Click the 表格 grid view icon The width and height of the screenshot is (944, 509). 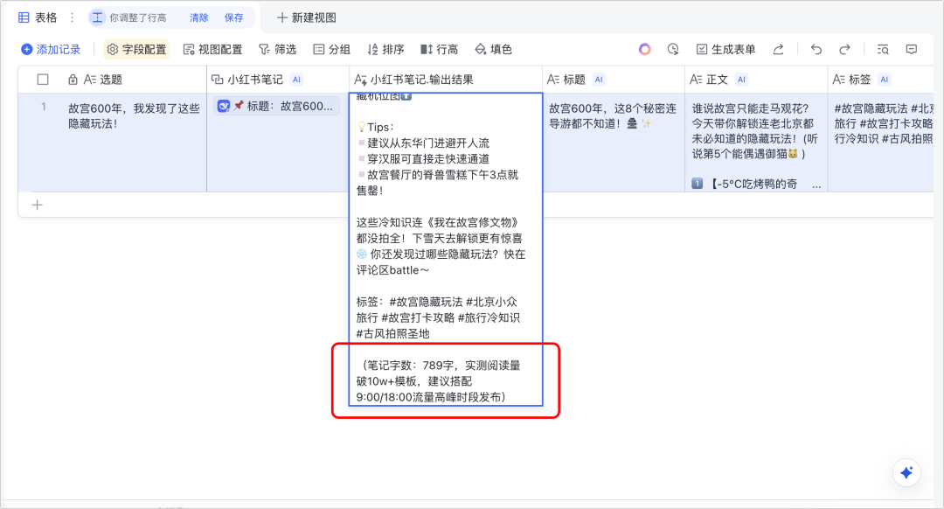(24, 17)
